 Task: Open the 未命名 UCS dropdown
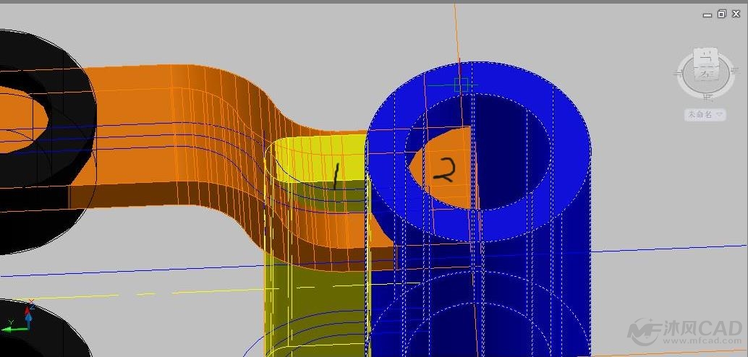(x=705, y=114)
